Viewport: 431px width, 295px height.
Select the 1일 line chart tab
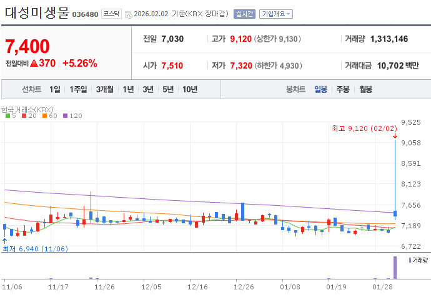55,89
